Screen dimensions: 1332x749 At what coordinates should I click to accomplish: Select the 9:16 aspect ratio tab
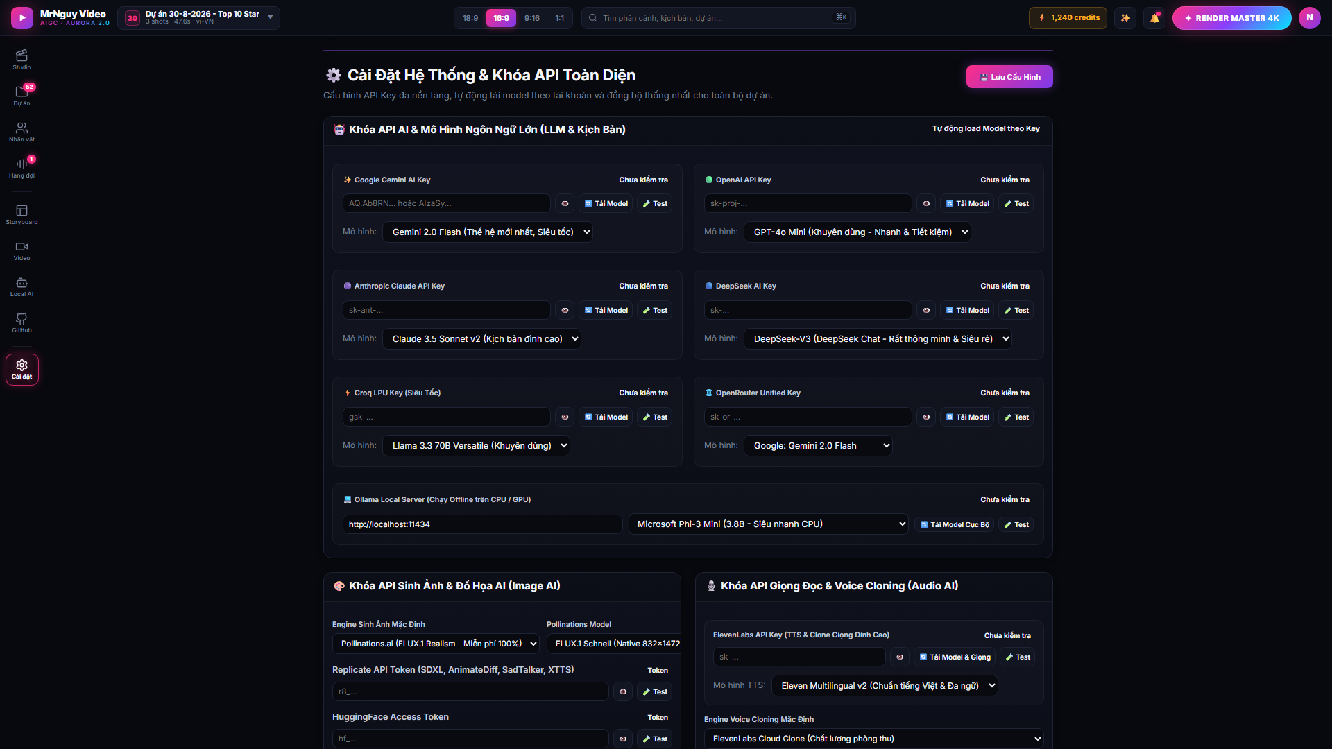532,18
